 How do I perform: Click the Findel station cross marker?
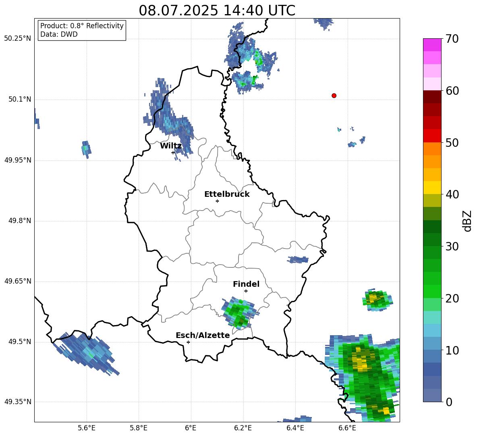246,291
